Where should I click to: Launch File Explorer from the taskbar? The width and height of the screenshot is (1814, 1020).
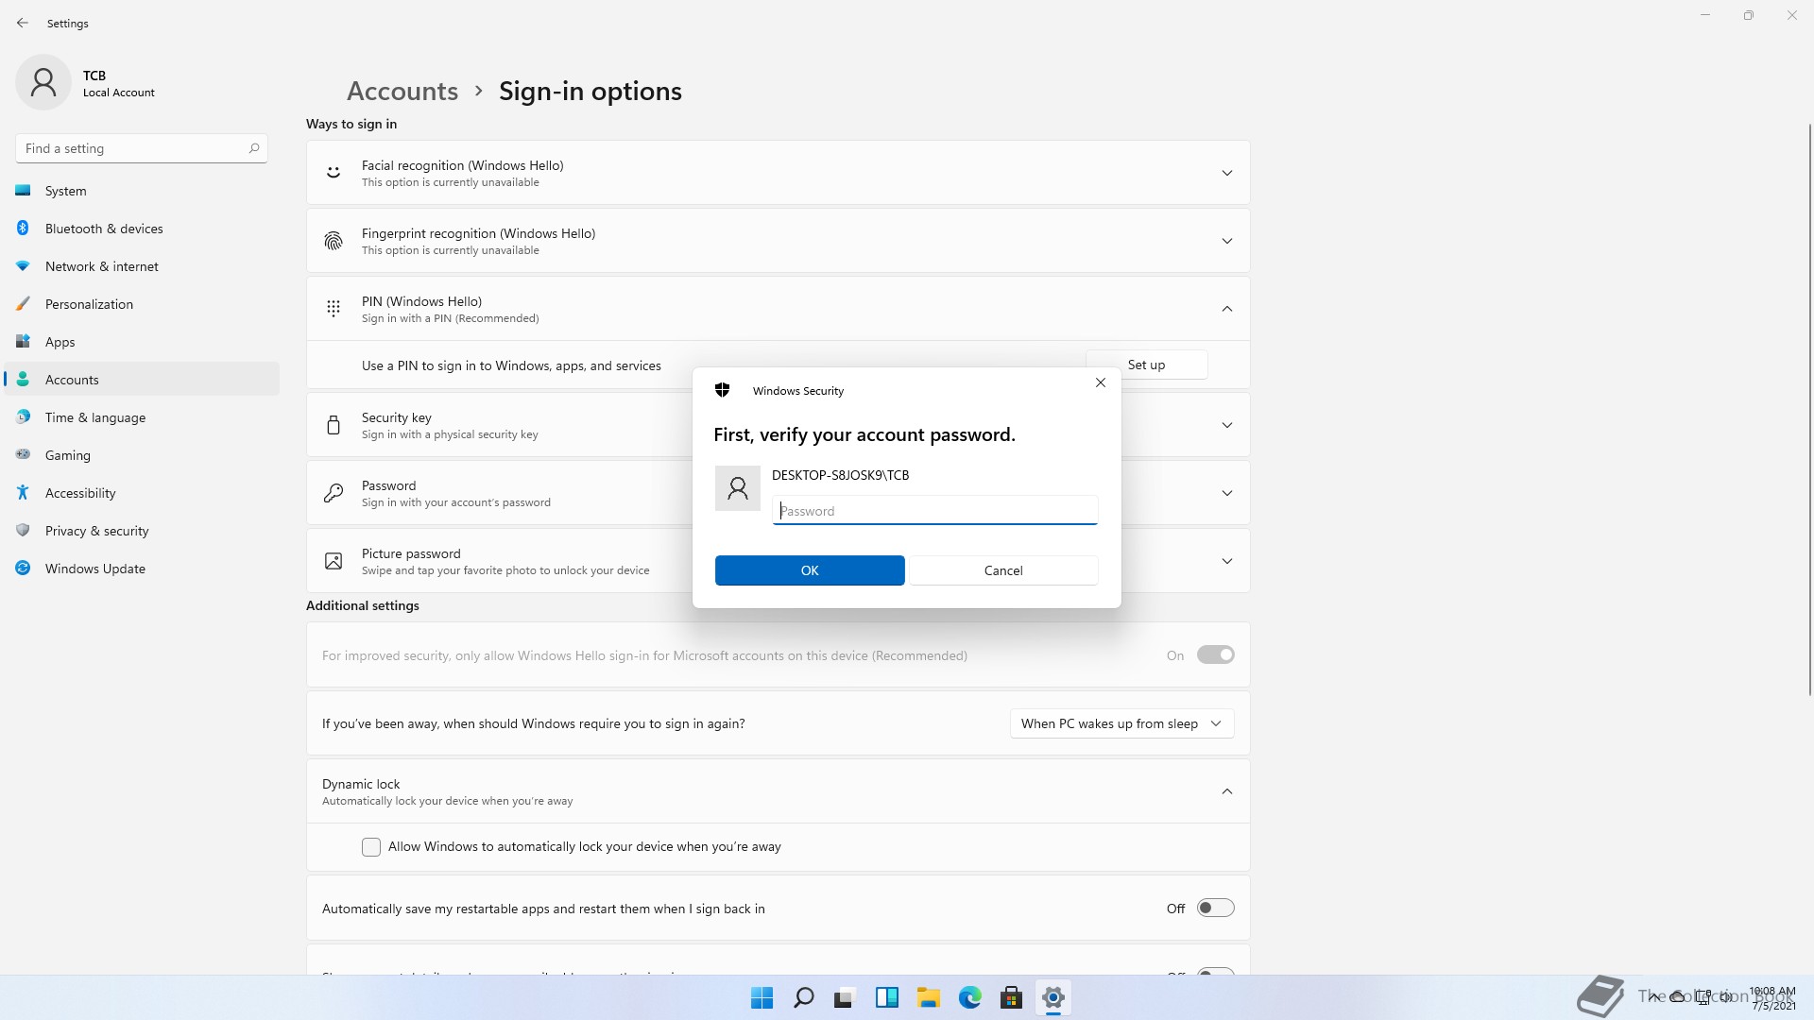(929, 997)
